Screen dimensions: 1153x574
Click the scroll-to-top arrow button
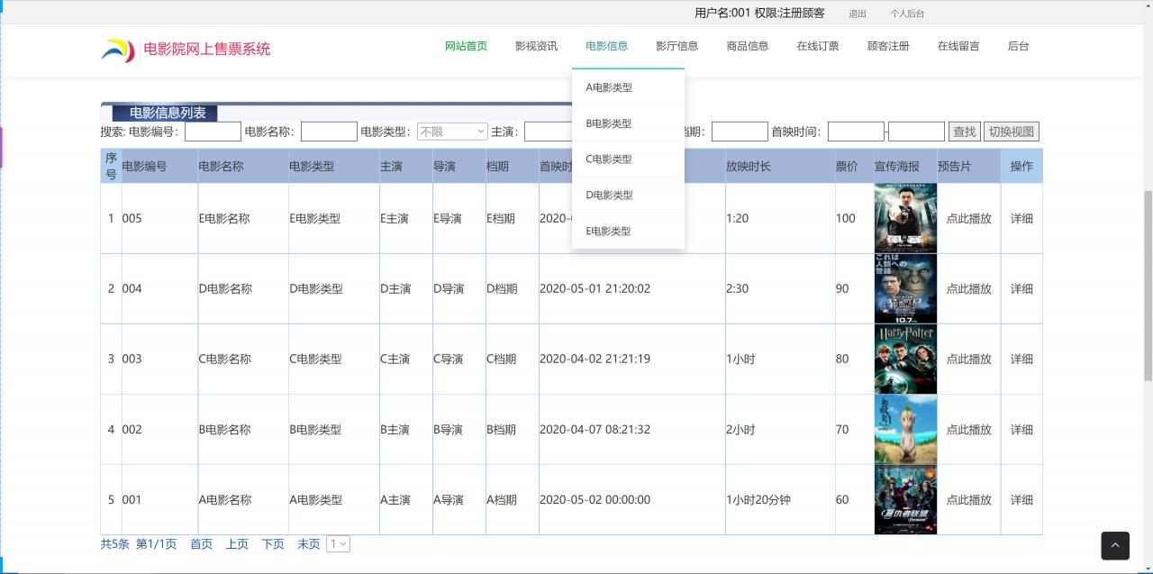point(1114,545)
